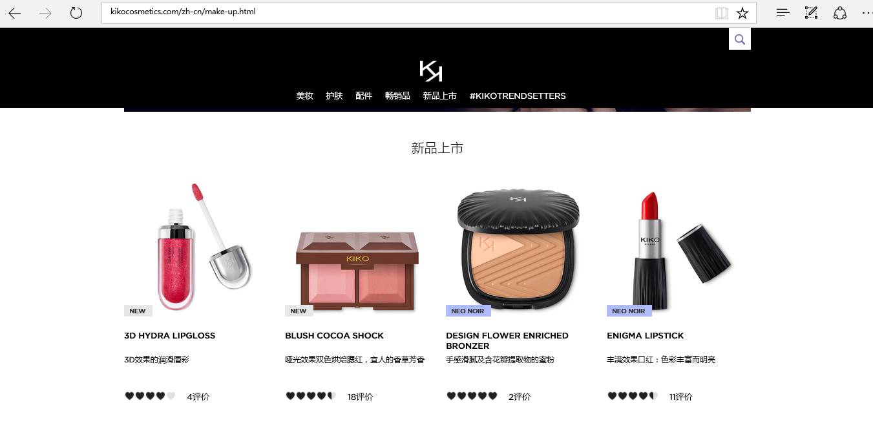This screenshot has width=873, height=427.
Task: Select 新品上市 in the navigation bar
Action: tap(440, 96)
